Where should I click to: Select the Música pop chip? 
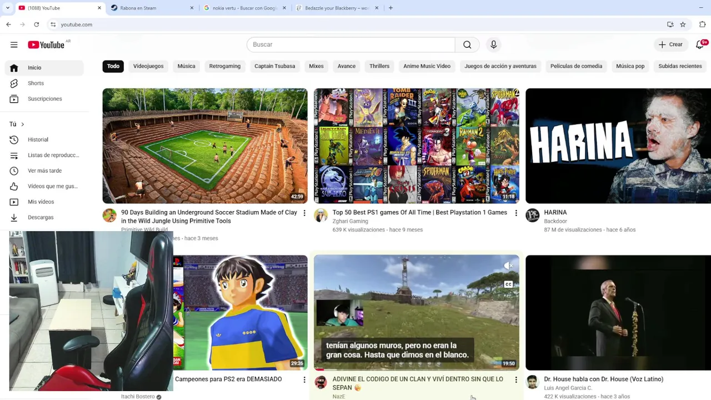[x=630, y=66]
